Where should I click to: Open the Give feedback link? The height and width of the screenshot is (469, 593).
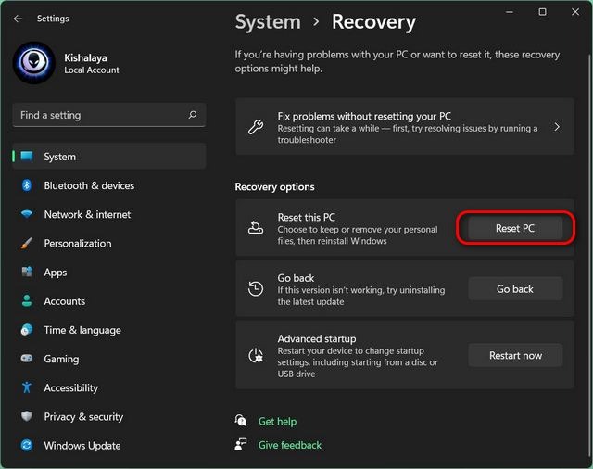point(290,445)
